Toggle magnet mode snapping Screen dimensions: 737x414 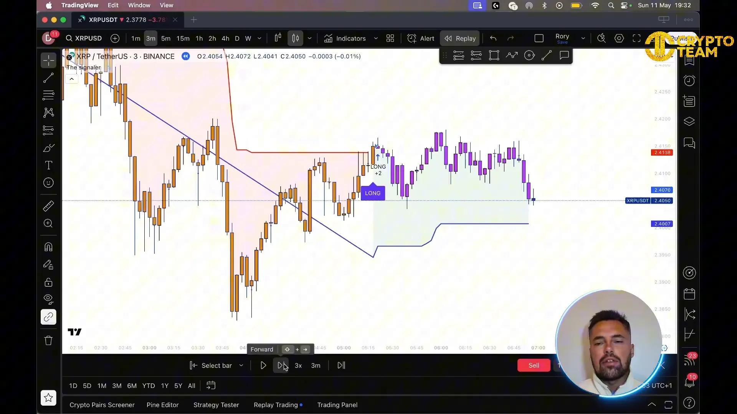coord(48,247)
